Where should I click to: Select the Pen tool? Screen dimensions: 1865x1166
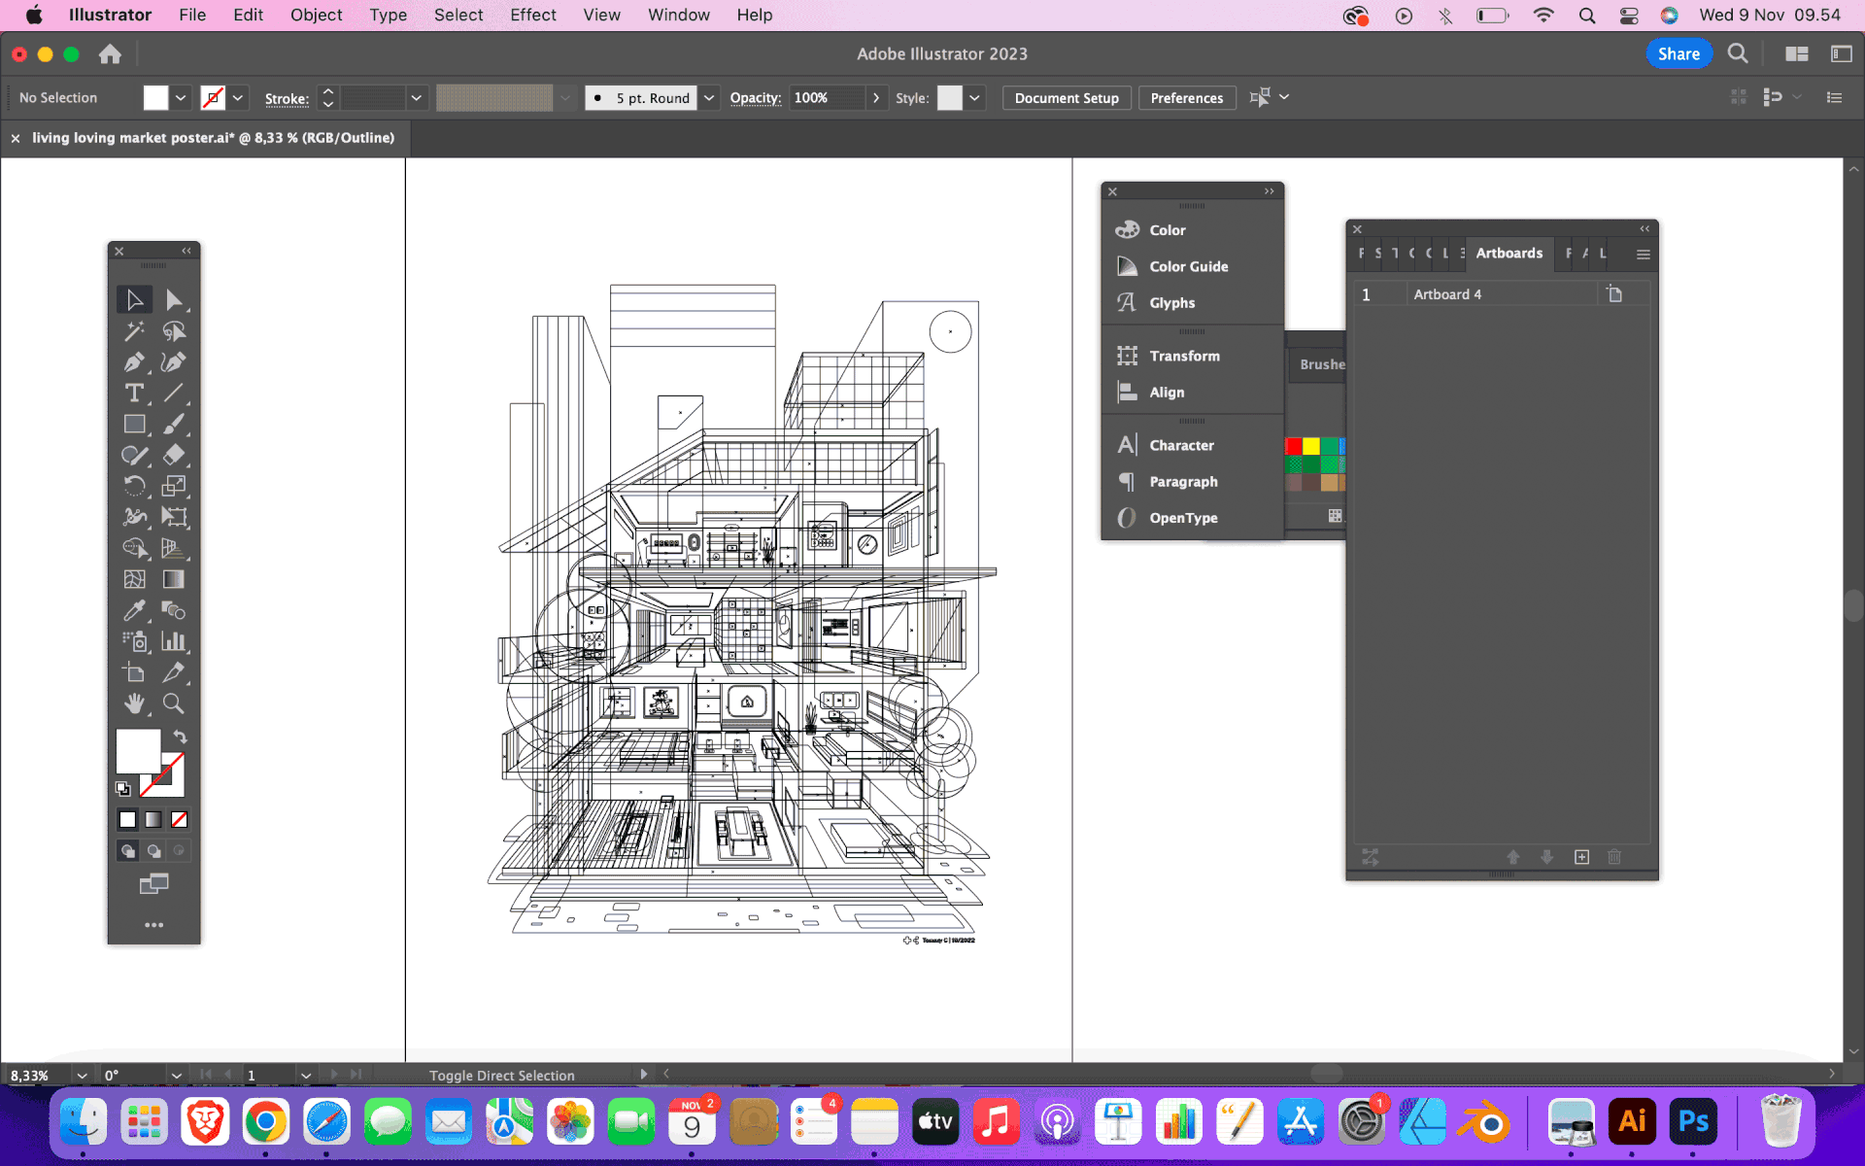click(134, 362)
